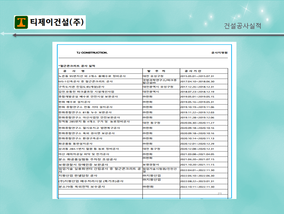
Task: Click the '*철근콘크리트 공사 실적' section heading
Action: 77,66
